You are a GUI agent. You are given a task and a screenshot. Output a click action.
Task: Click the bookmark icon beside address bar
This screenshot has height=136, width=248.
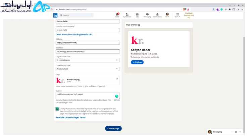point(52,9)
